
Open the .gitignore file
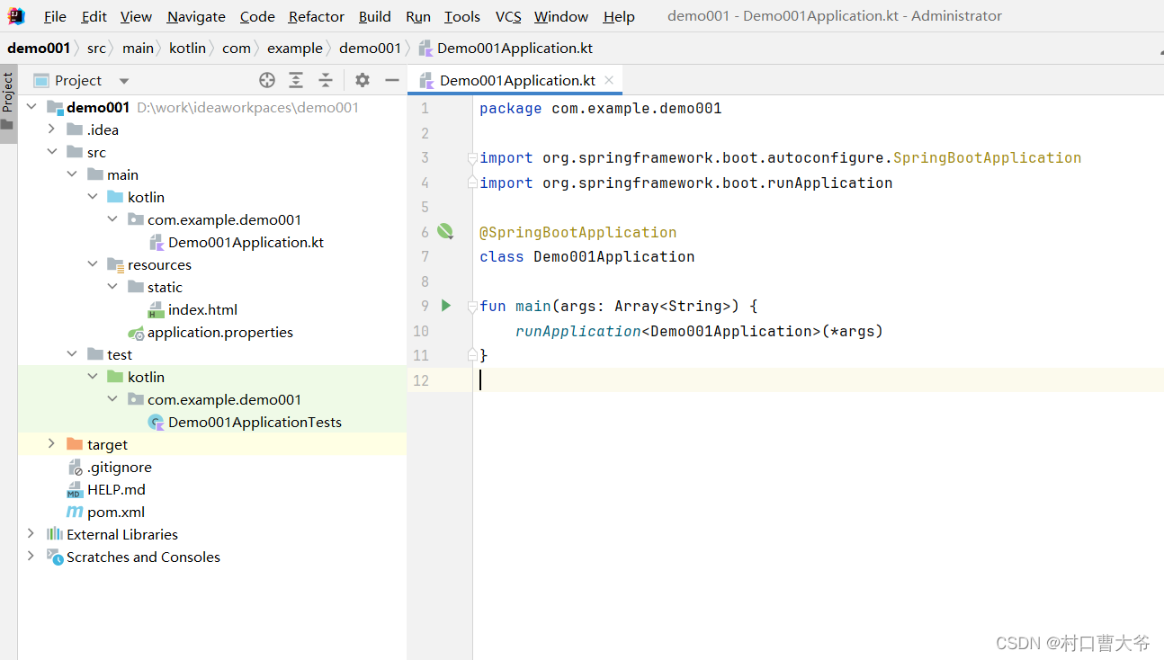tap(118, 467)
